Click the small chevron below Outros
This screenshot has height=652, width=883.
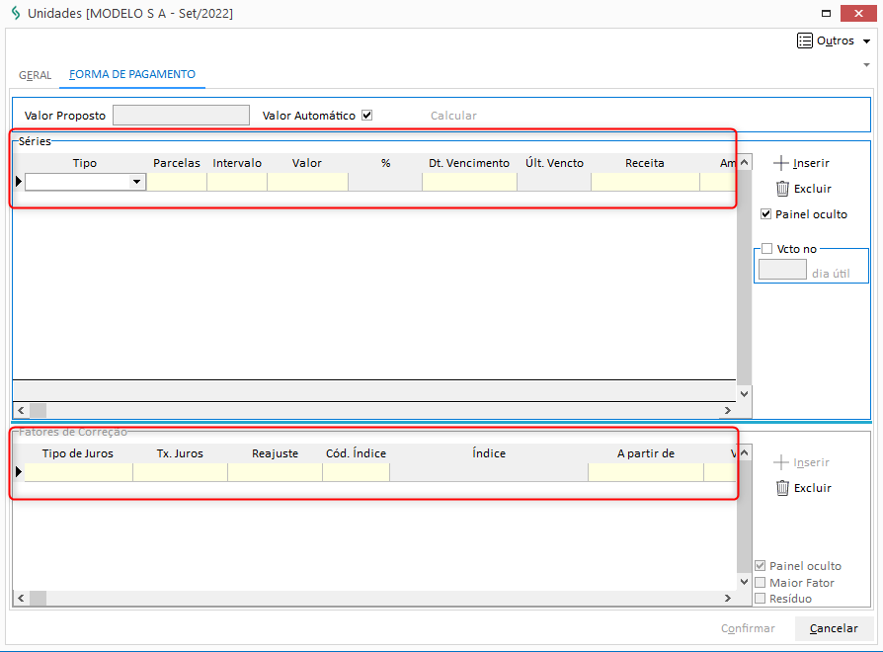(x=866, y=65)
